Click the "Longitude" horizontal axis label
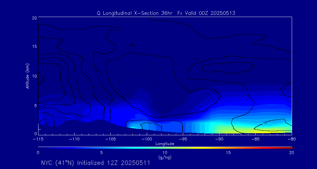The width and height of the screenshot is (317, 169). point(165,144)
